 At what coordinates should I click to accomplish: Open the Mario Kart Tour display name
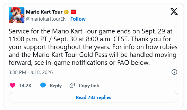[44, 12]
